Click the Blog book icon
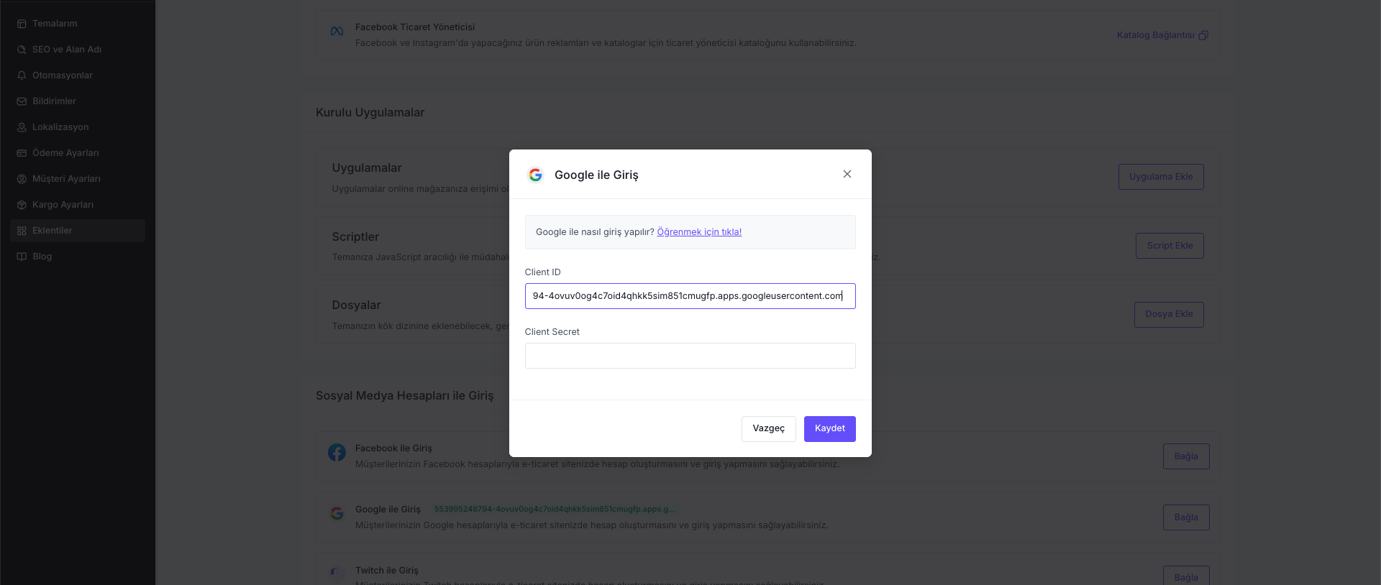Screen dimensions: 1381x585 click(x=22, y=257)
